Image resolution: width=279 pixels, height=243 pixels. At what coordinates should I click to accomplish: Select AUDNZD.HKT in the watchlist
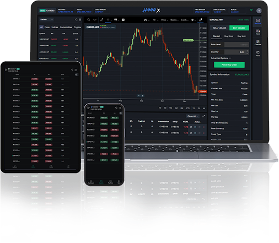tap(44, 46)
